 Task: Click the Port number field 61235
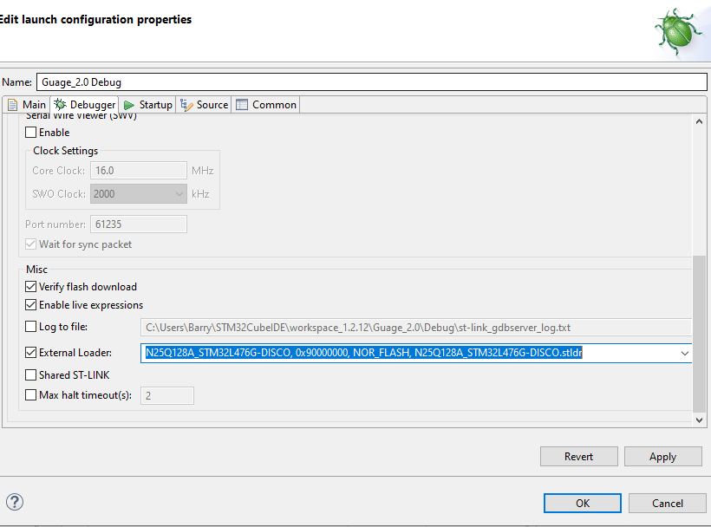click(x=139, y=224)
